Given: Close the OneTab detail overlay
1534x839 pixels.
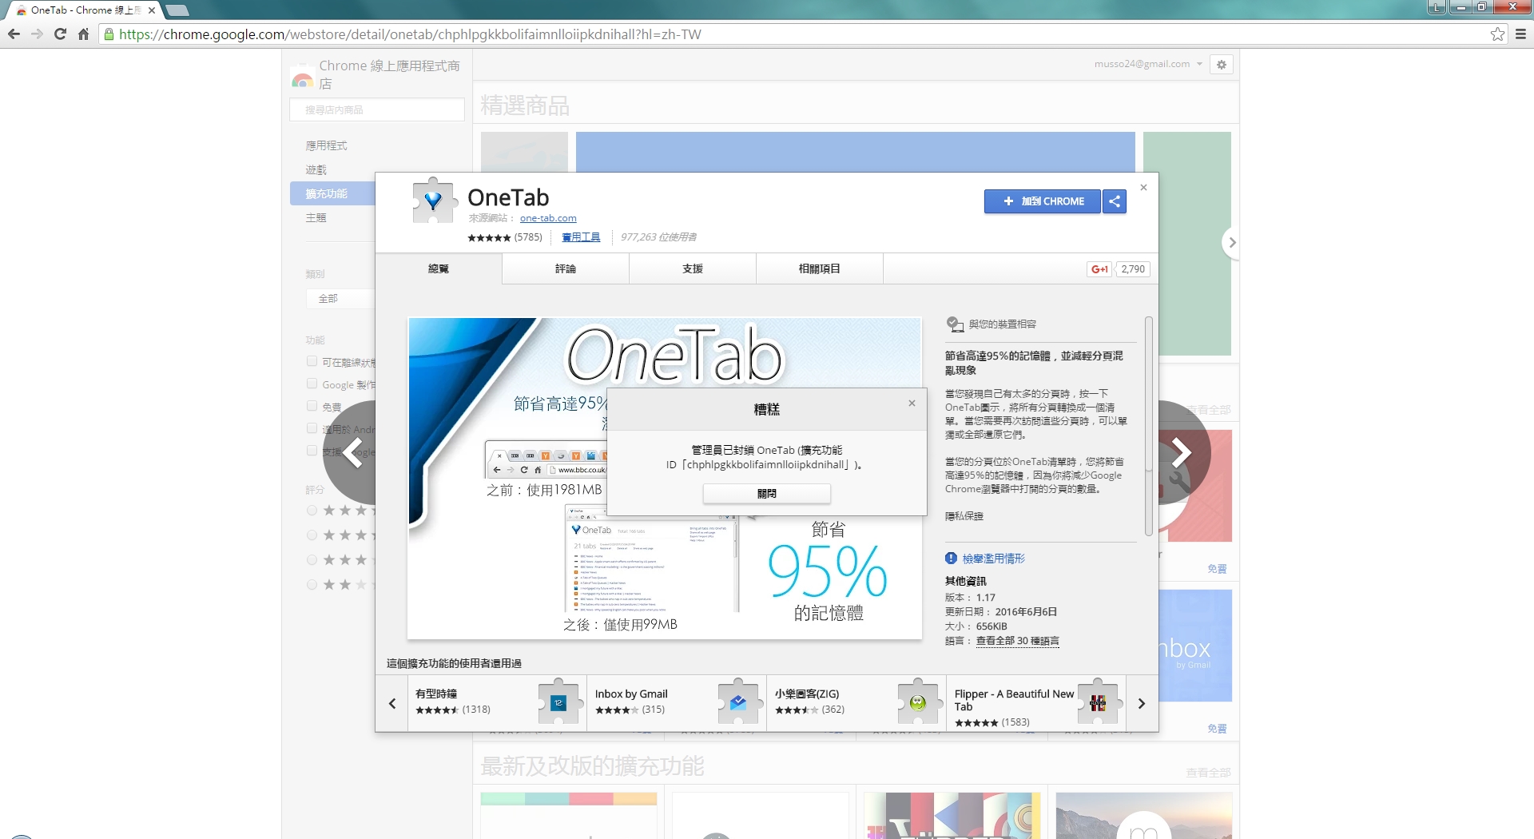Looking at the screenshot, I should pyautogui.click(x=1143, y=188).
